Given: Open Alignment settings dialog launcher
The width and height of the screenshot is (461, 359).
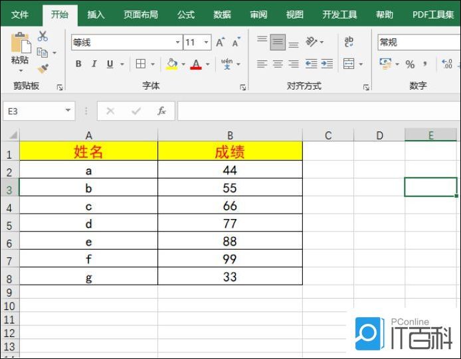Looking at the screenshot, I should click(366, 87).
